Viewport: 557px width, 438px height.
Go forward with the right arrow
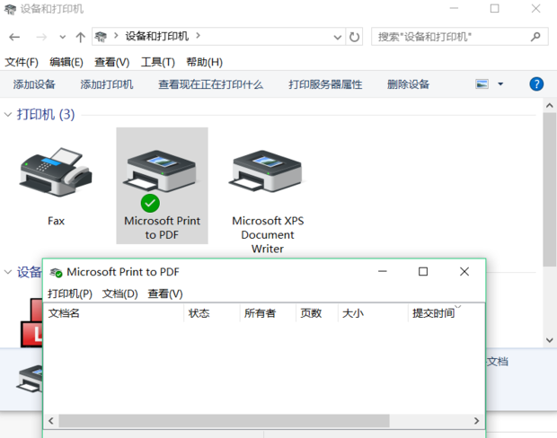pos(41,37)
